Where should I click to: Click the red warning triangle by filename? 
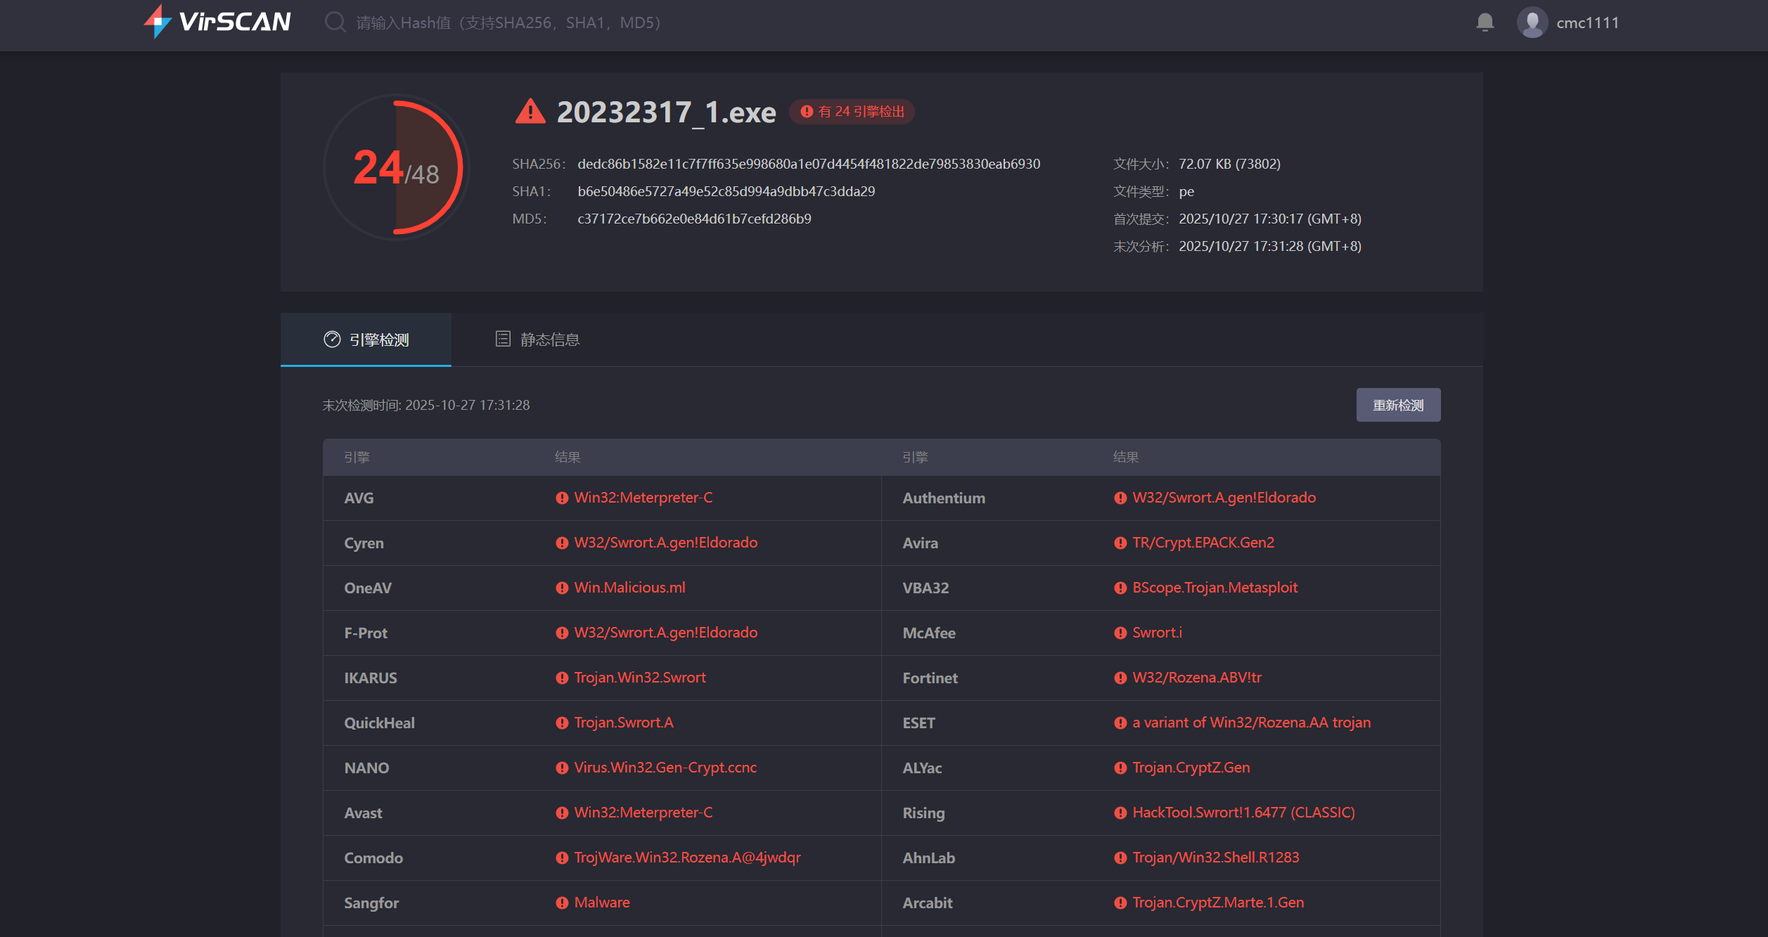(530, 112)
